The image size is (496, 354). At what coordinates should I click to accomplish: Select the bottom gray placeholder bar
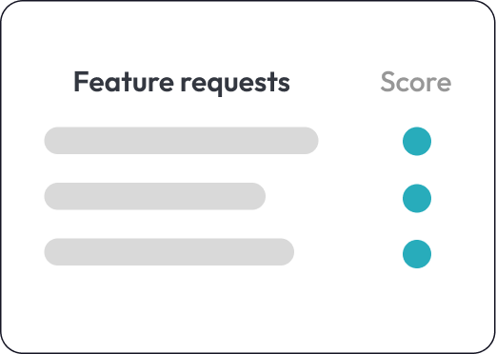(x=169, y=251)
